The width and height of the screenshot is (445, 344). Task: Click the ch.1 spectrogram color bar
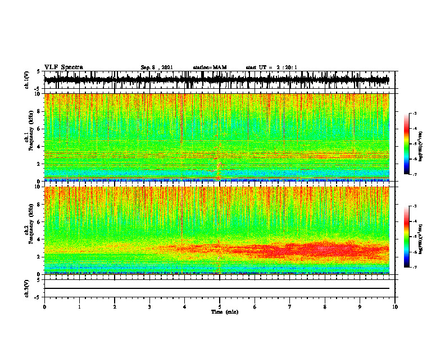(406, 144)
